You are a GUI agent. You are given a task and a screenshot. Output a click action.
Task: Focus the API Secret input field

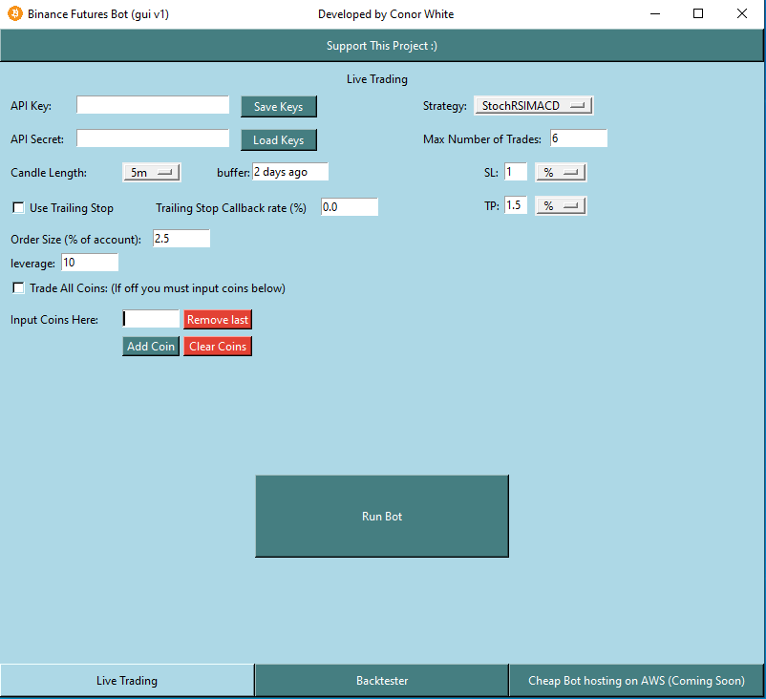tap(153, 138)
